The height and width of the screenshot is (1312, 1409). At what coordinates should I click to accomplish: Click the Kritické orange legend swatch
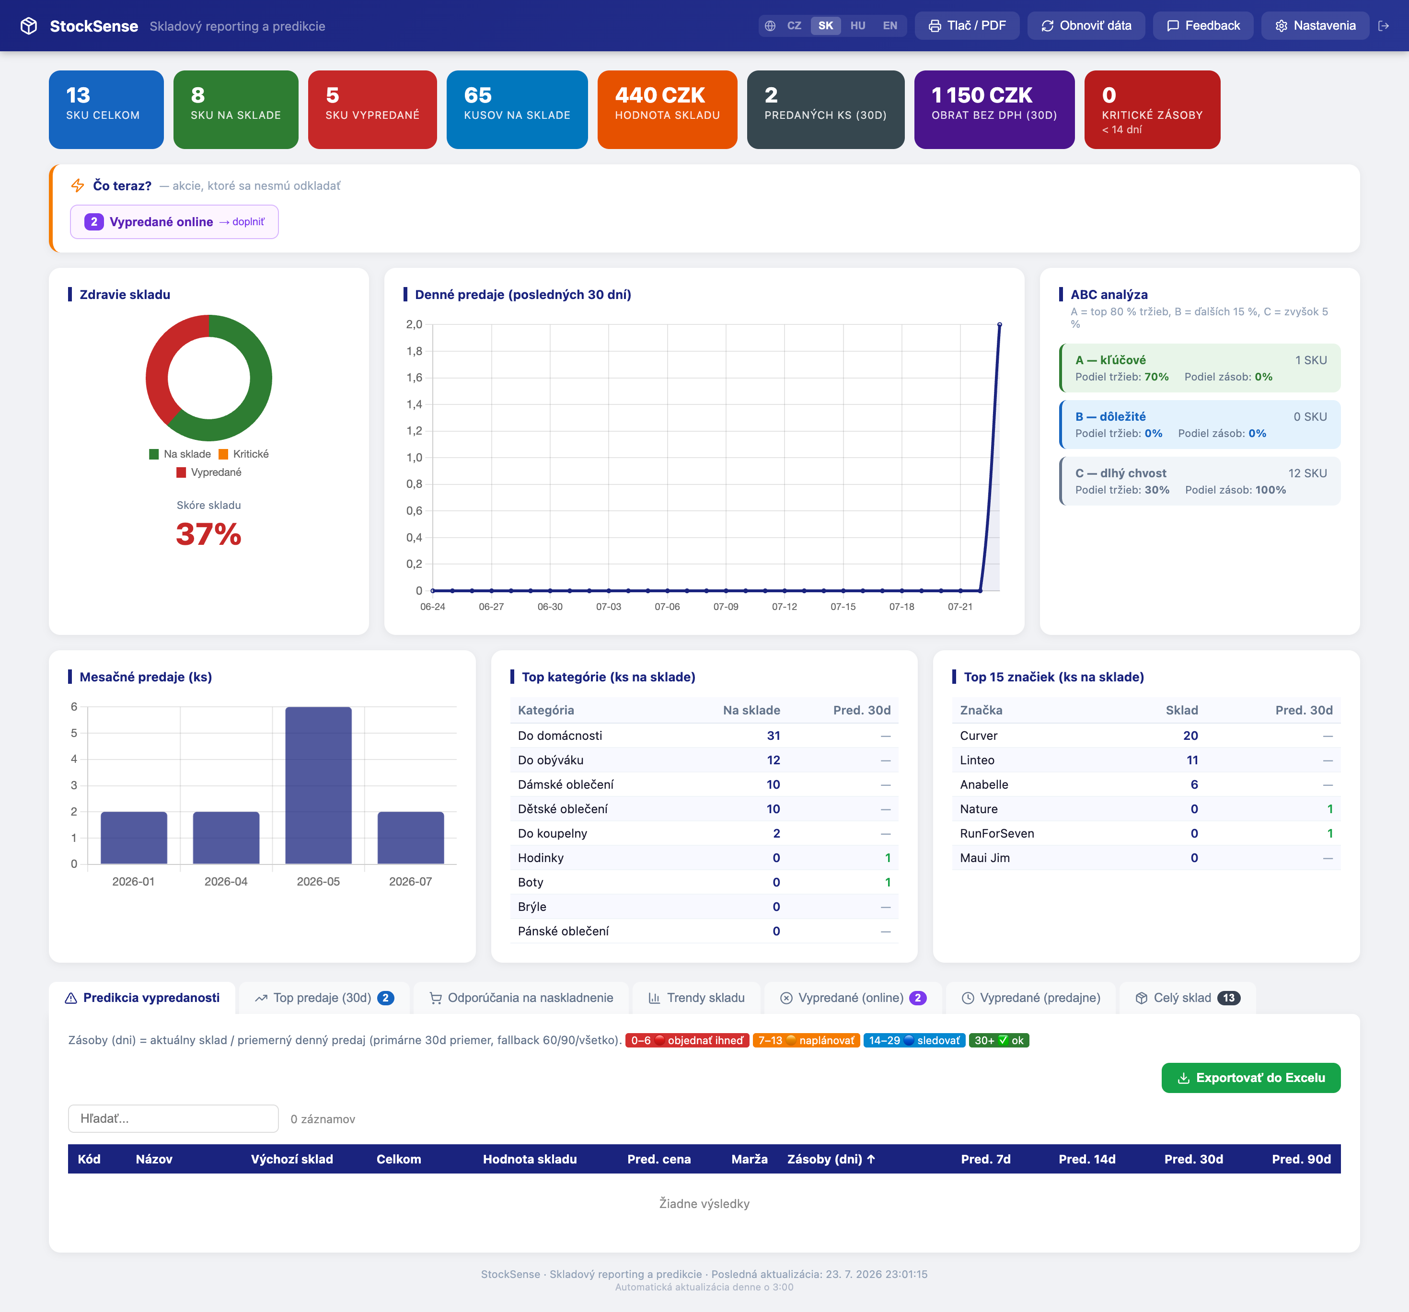click(223, 454)
